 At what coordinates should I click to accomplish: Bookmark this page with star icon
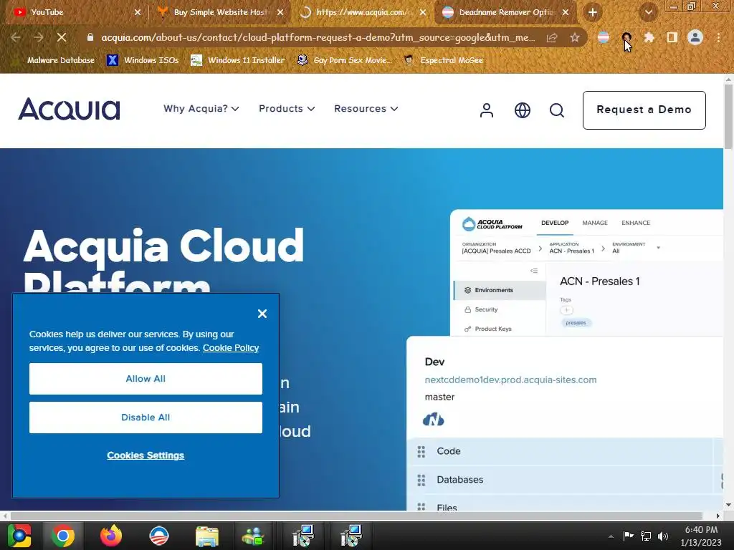tap(575, 37)
